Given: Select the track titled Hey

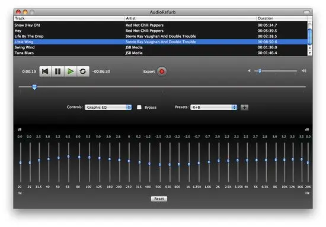Looking at the screenshot, I should tap(160, 31).
